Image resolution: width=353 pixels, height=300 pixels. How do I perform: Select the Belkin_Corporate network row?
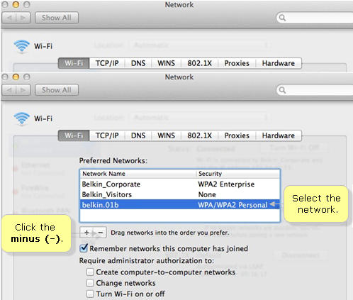click(180, 184)
